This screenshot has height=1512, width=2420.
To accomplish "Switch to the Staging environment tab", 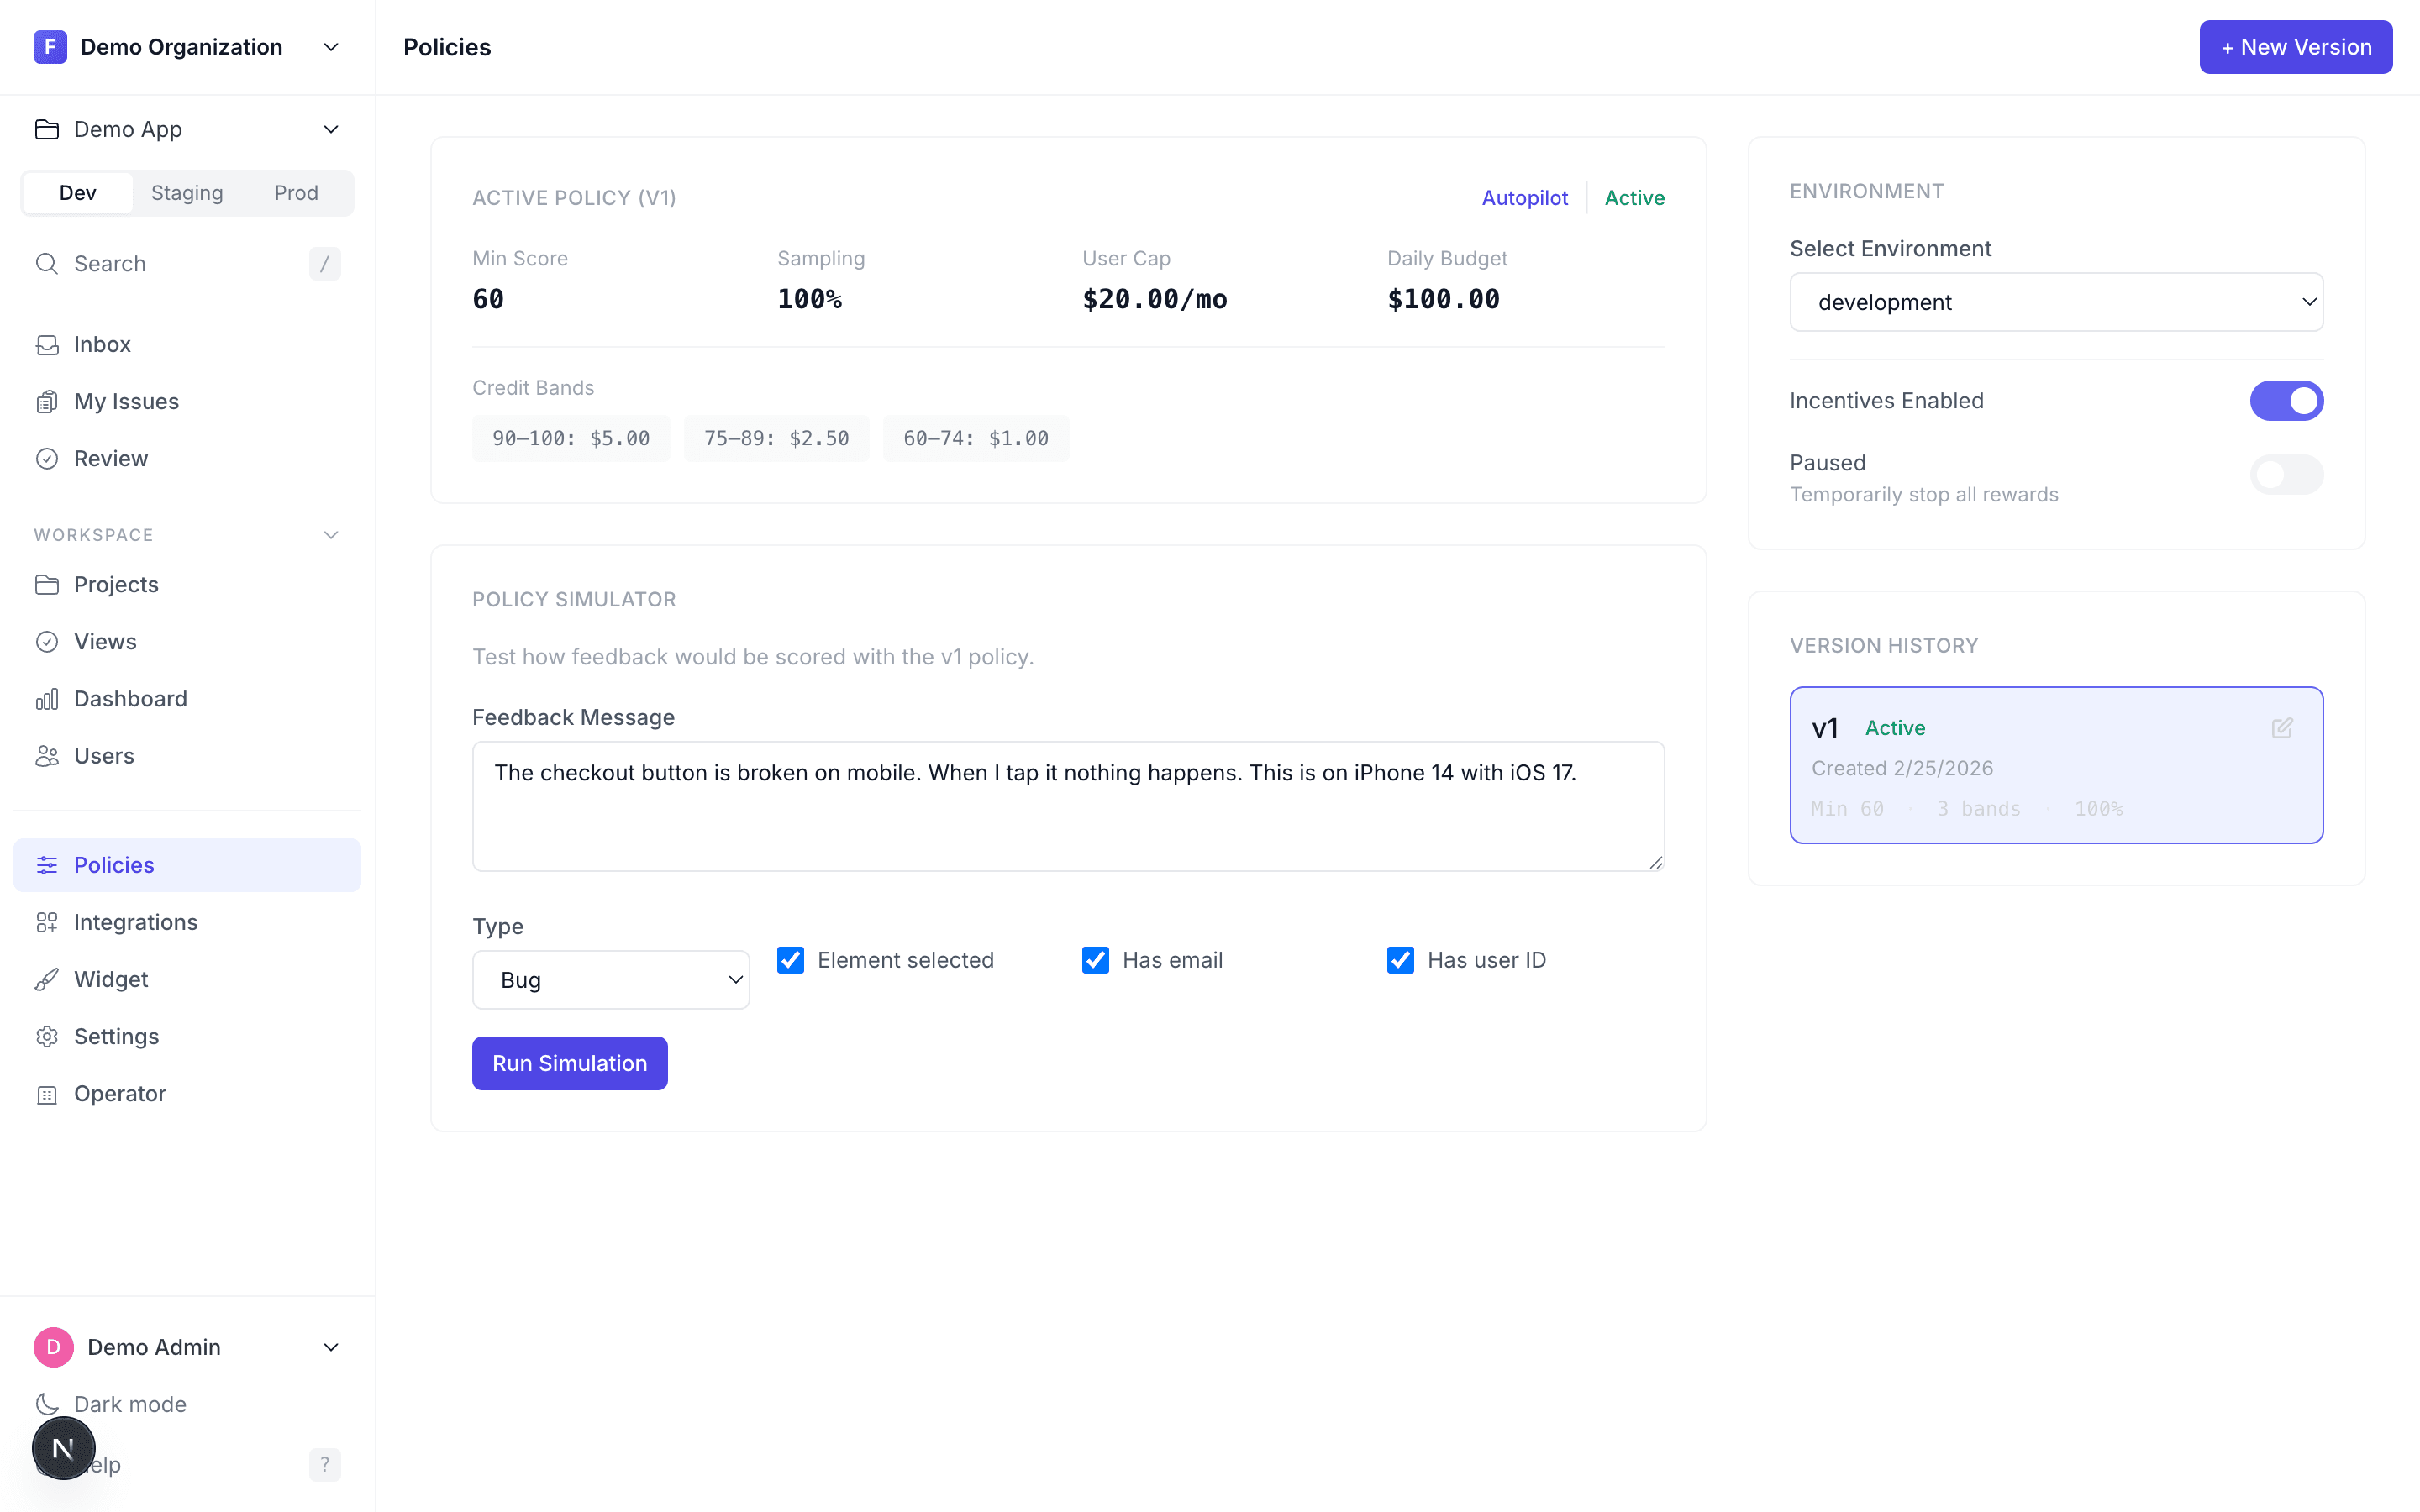I will (x=187, y=192).
